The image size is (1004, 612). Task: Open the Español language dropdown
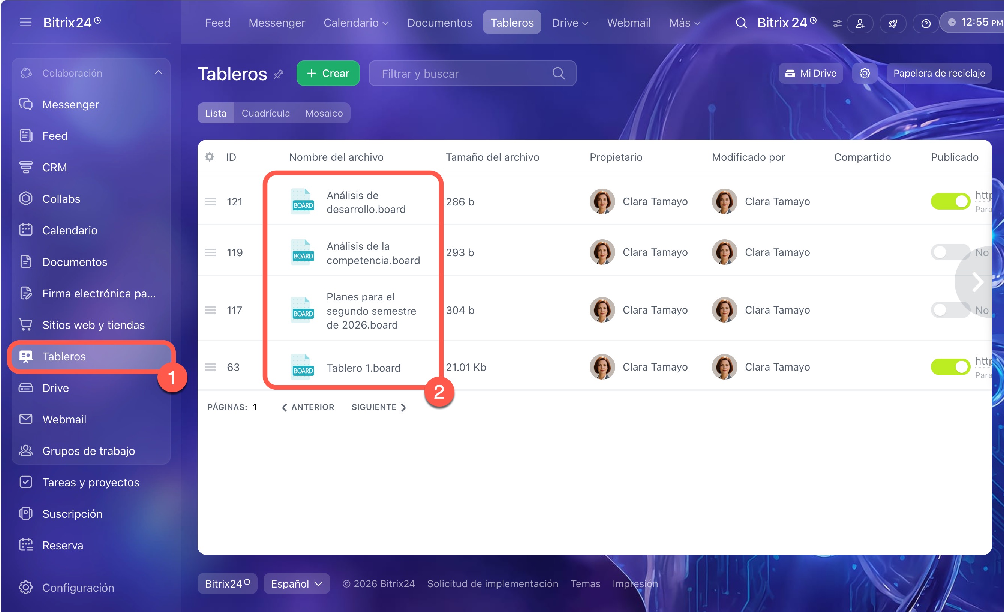pyautogui.click(x=297, y=583)
